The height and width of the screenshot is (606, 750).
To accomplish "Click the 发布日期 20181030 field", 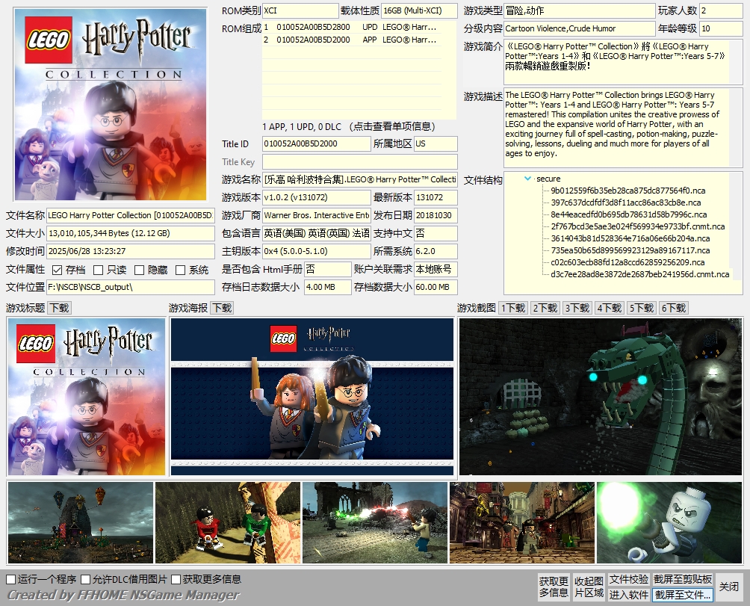I will [436, 215].
